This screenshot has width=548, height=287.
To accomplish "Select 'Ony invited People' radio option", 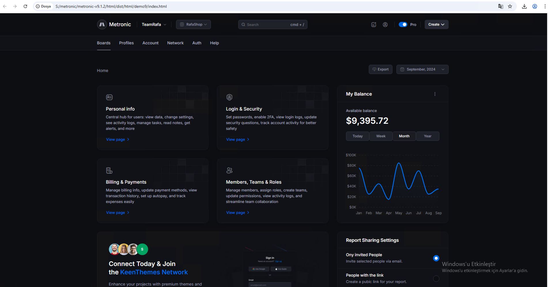I will point(436,258).
